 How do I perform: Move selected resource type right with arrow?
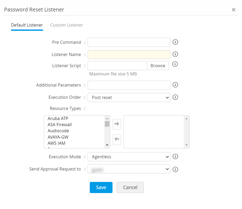click(117, 124)
